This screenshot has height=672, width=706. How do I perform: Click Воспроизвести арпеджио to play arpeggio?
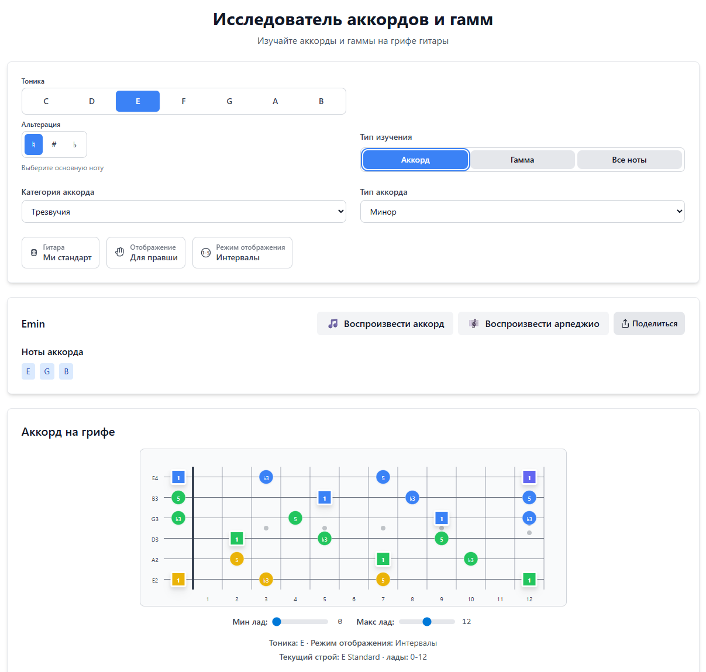533,323
